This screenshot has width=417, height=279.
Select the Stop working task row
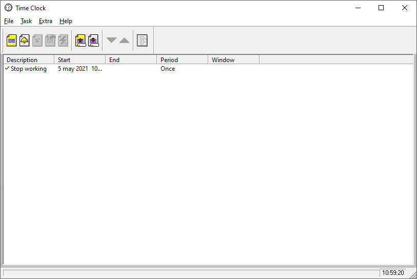29,69
